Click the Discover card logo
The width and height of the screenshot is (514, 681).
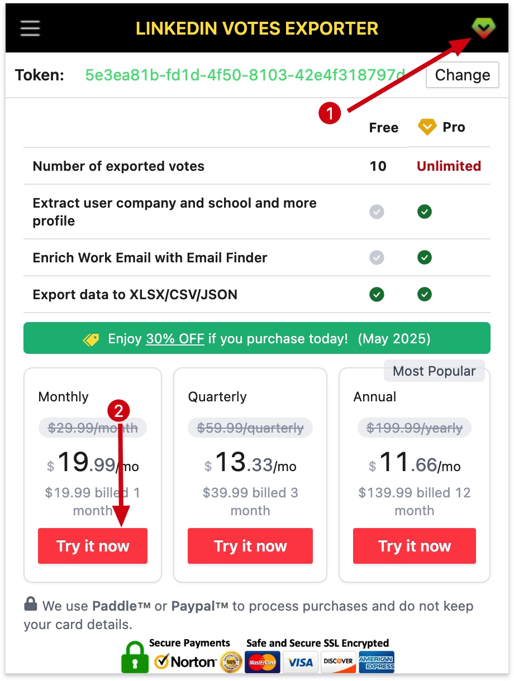coord(338,662)
